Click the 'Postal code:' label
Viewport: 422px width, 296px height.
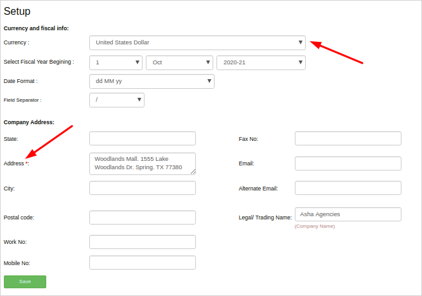coord(19,217)
